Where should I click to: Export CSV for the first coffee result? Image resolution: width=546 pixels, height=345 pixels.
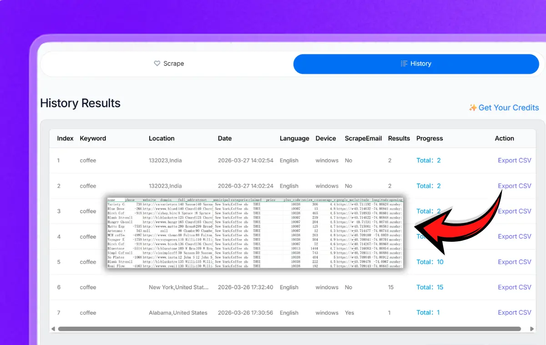click(x=514, y=160)
